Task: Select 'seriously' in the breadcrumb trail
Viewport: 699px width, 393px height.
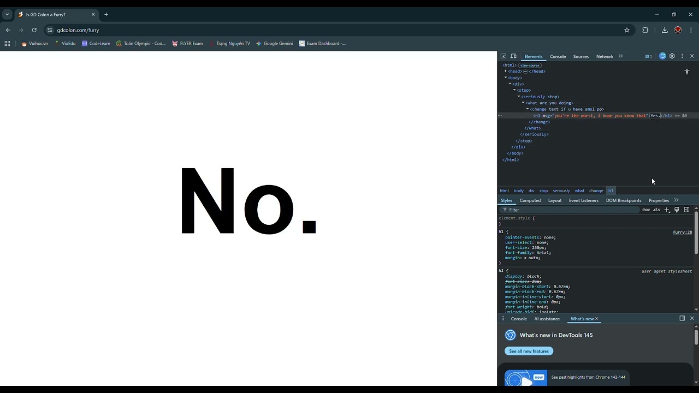Action: [561, 190]
